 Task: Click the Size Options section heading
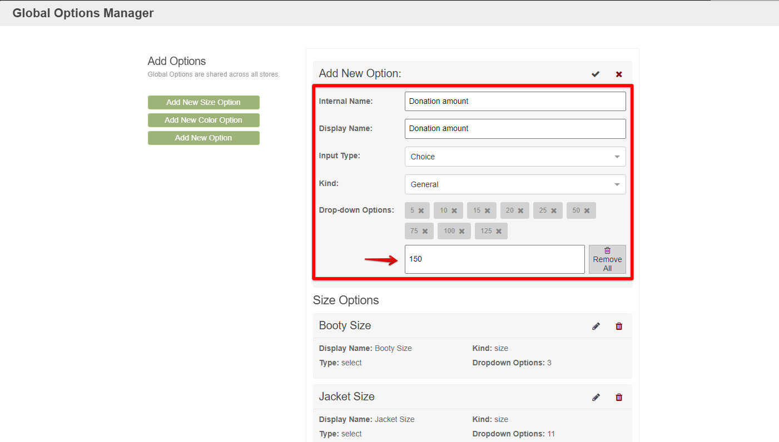[346, 300]
